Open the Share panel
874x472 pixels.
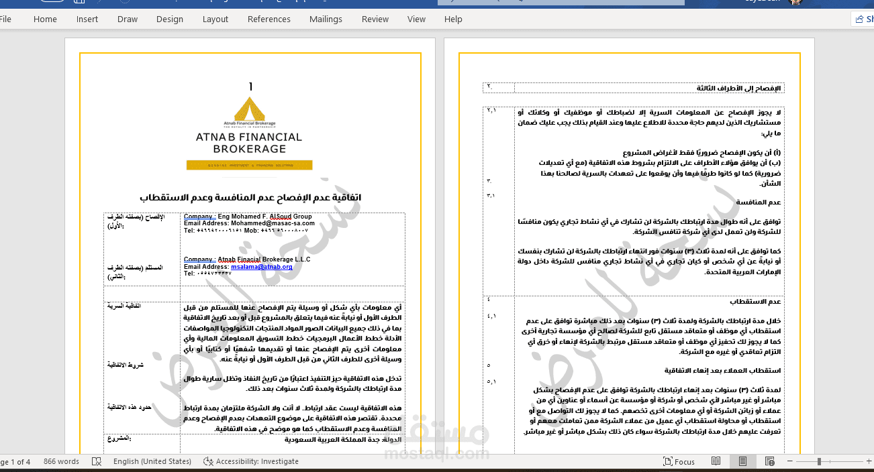click(x=861, y=19)
